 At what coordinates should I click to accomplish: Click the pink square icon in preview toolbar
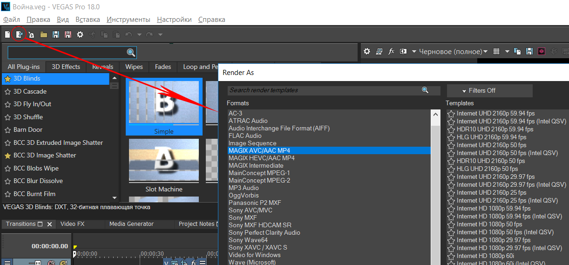(542, 51)
